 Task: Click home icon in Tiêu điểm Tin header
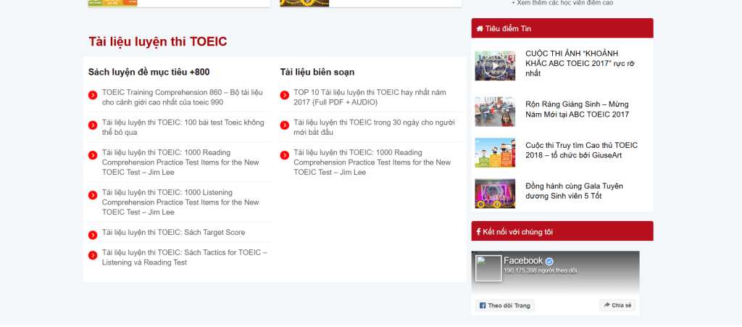click(480, 28)
